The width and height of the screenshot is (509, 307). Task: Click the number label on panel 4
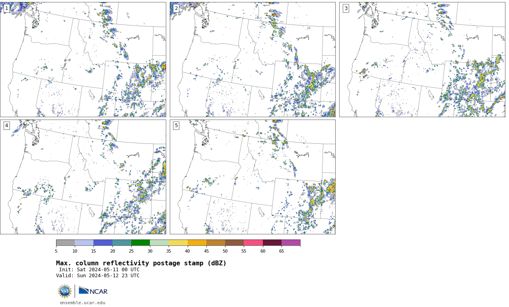[6, 126]
